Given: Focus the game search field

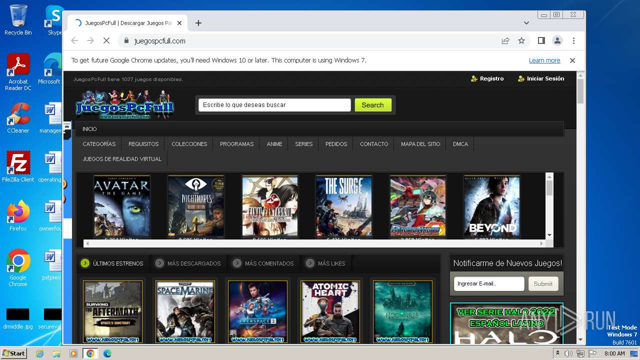Looking at the screenshot, I should point(274,105).
